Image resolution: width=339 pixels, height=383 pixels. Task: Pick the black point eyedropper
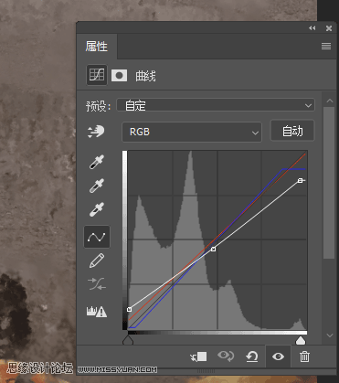(x=97, y=162)
